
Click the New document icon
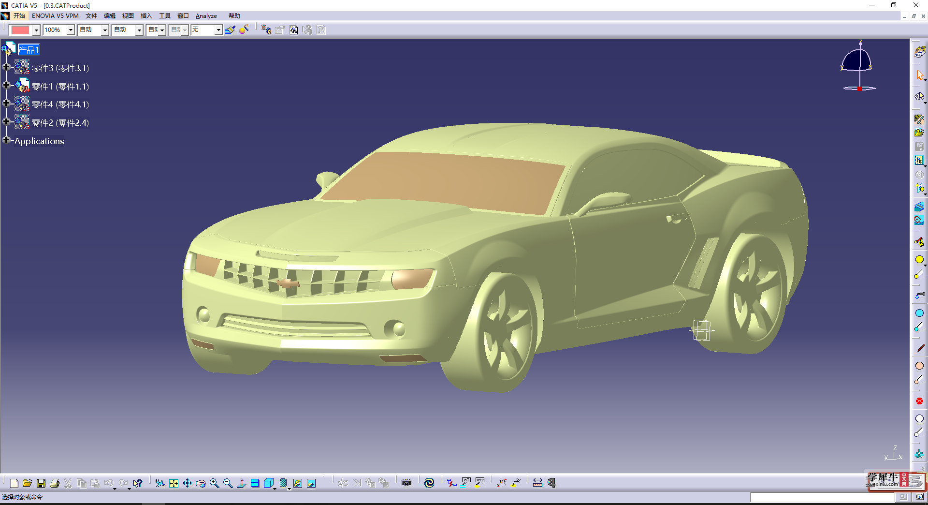point(14,483)
